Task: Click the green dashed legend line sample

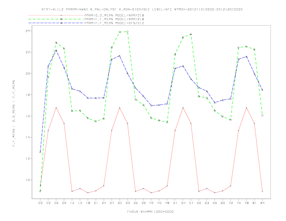Action: (56, 19)
